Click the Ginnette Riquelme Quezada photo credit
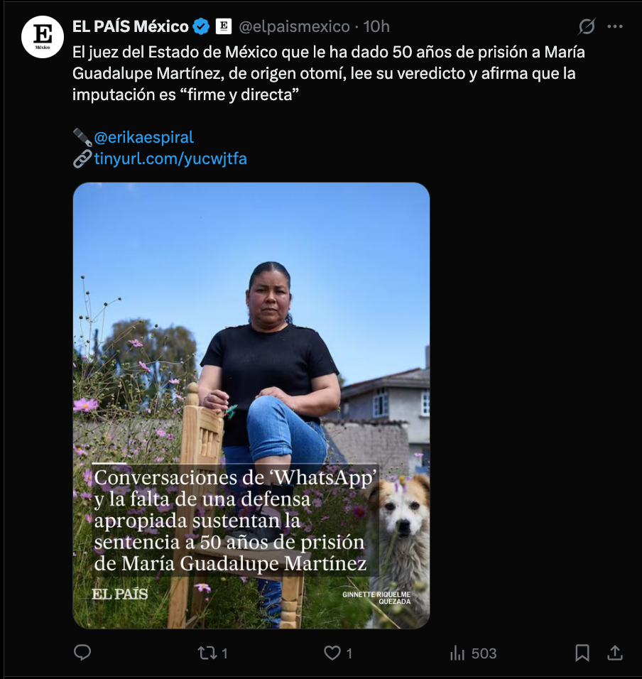 376,597
